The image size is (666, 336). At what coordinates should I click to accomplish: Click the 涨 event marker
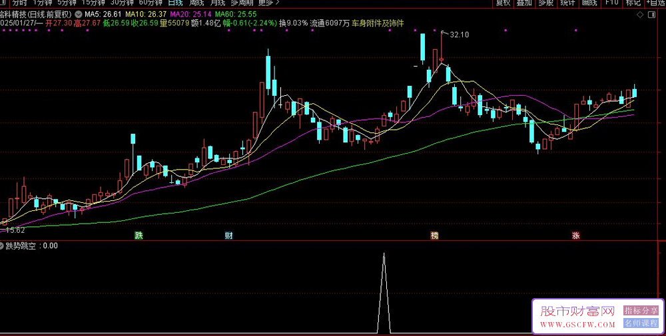tap(575, 236)
